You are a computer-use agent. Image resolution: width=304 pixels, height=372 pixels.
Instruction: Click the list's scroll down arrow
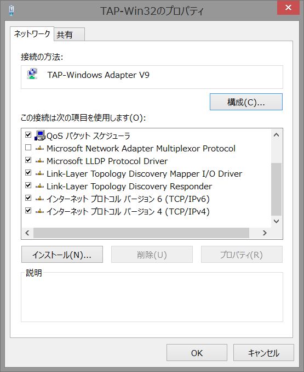[x=276, y=221]
